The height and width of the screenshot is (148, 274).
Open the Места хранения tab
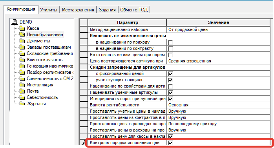[78, 10]
